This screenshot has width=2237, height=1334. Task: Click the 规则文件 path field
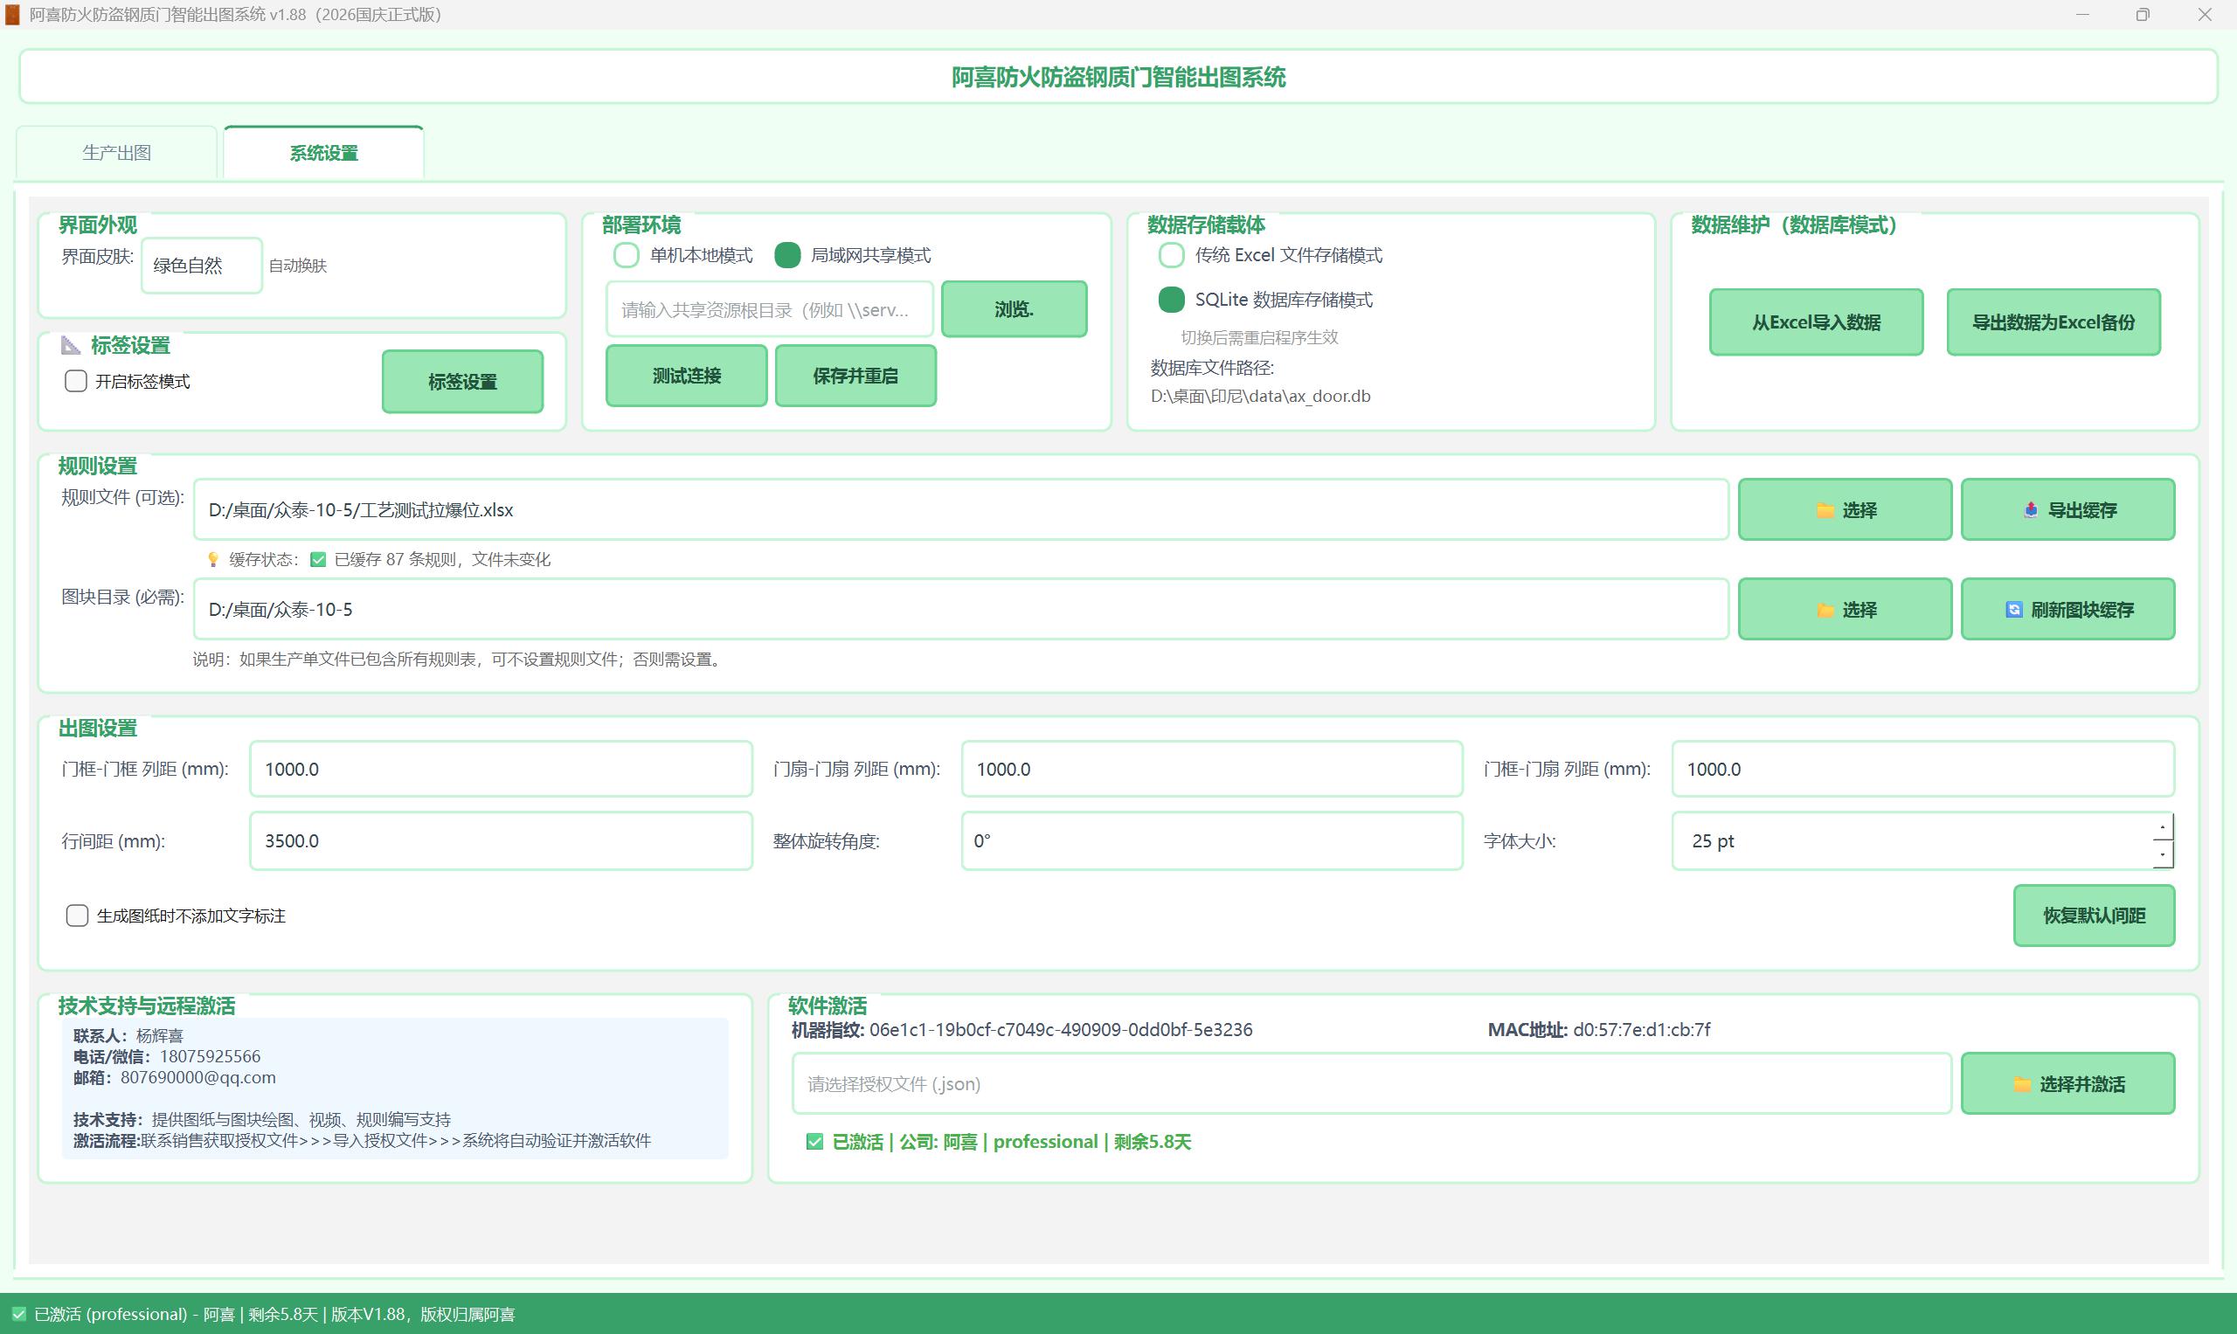tap(961, 509)
